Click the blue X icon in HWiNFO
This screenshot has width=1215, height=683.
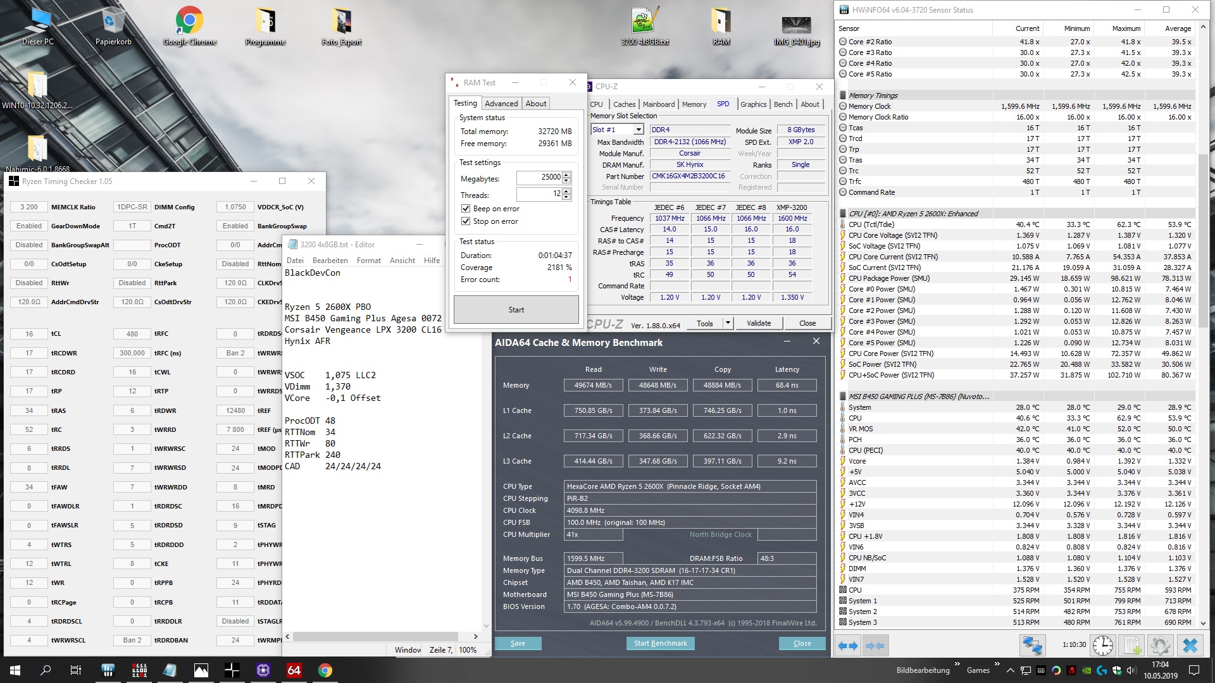[x=1190, y=646]
